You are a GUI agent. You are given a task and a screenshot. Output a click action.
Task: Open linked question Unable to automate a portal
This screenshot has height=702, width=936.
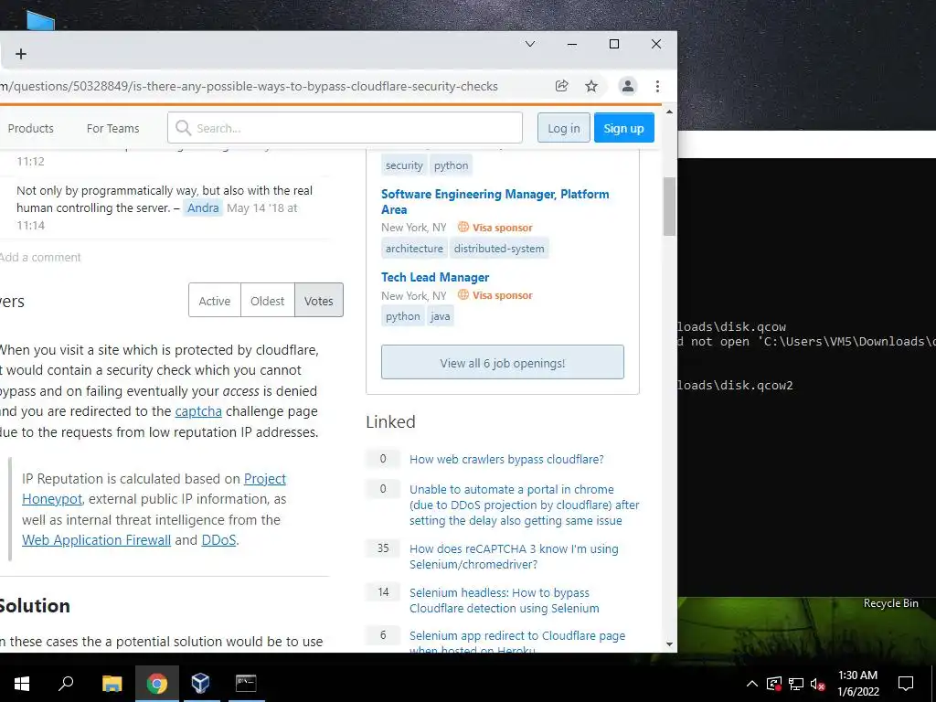click(524, 505)
